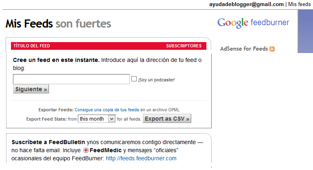Click the bold FeedMedic text

105,150
